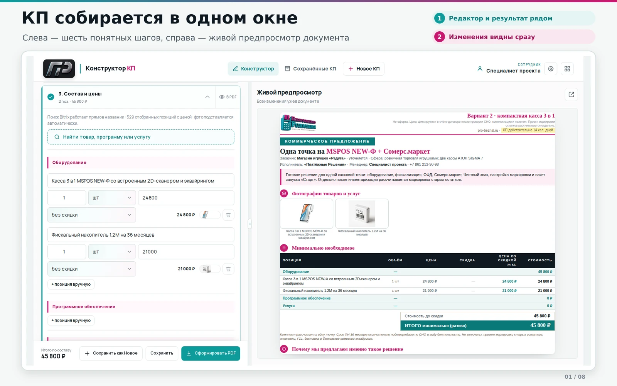This screenshot has height=386, width=617.
Task: Toggle photo switch for Фискальный накопитель
Action: [x=210, y=269]
